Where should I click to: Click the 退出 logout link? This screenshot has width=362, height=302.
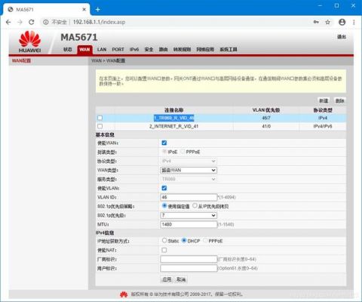342,37
